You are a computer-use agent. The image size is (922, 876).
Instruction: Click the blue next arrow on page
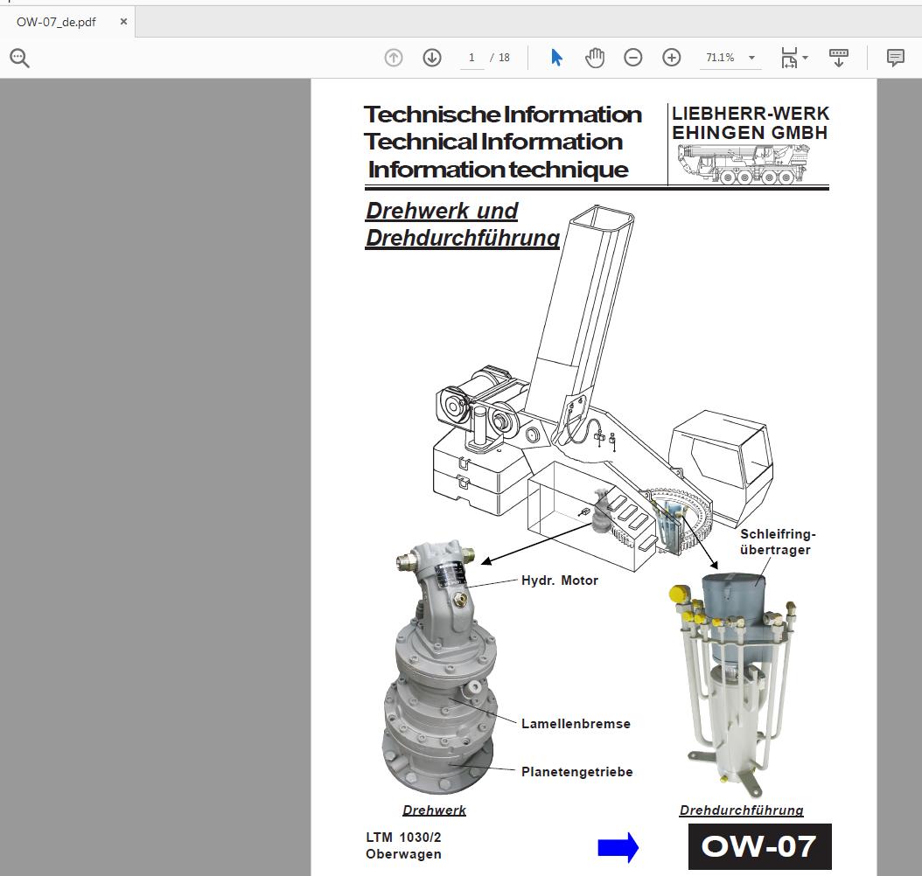pos(618,847)
